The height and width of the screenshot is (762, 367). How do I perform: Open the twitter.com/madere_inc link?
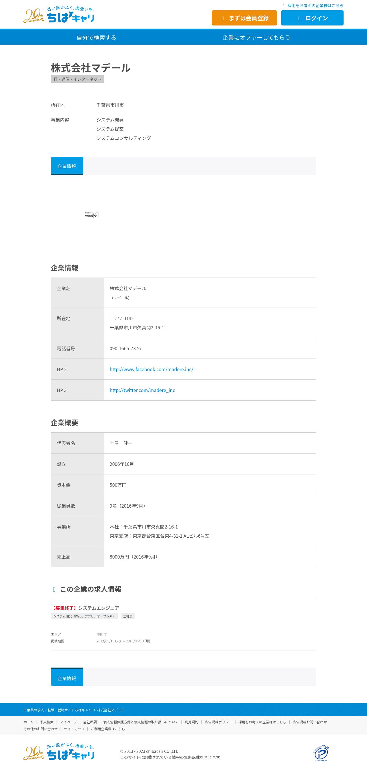tap(142, 390)
